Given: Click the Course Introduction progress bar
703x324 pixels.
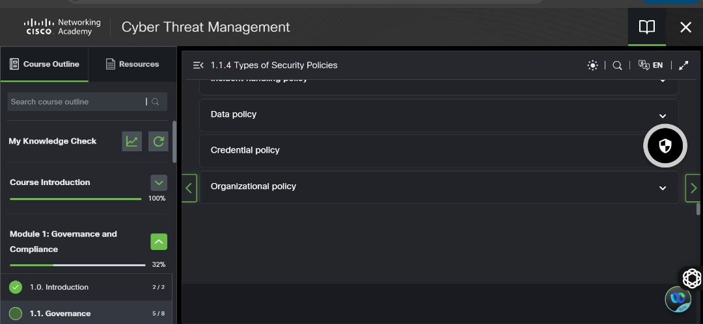Looking at the screenshot, I should pos(76,199).
